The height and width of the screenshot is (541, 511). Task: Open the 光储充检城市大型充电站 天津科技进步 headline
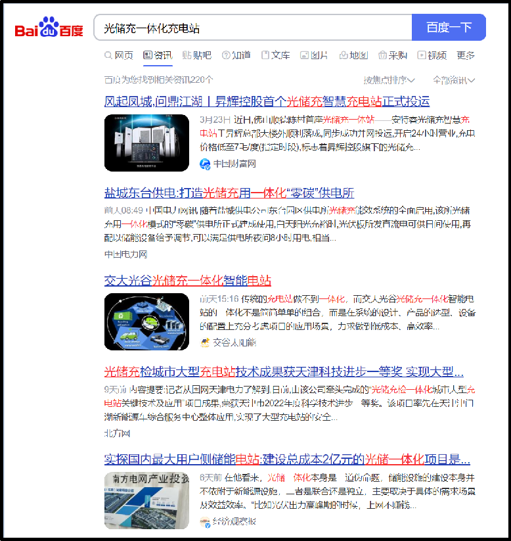(284, 371)
